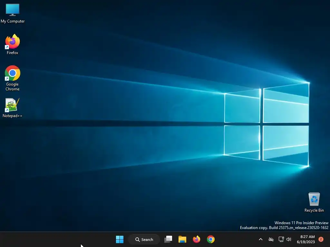Viewport: 330px width, 247px height.
Task: Click the "Google Chrome" label text
Action: [x=13, y=87]
